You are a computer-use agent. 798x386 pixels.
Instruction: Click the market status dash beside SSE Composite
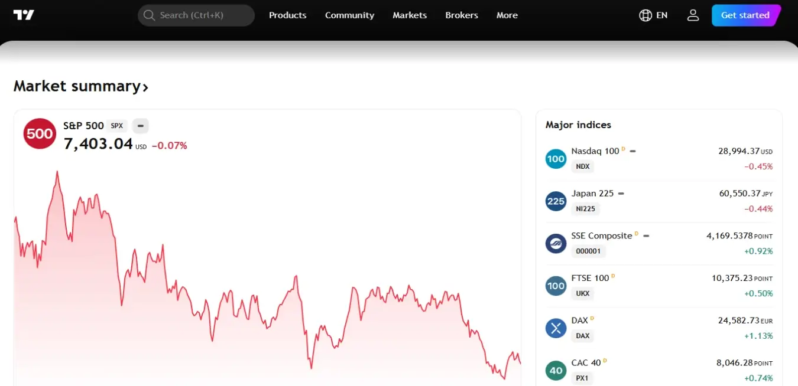pyautogui.click(x=646, y=236)
